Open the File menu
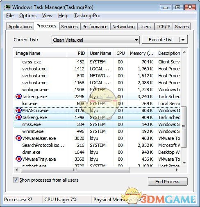Screen dimensions: 200x207 pos(10,16)
